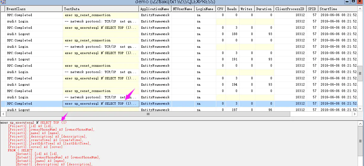Click 'exec sp_executesql' in the SQL text pane

pos(17,122)
